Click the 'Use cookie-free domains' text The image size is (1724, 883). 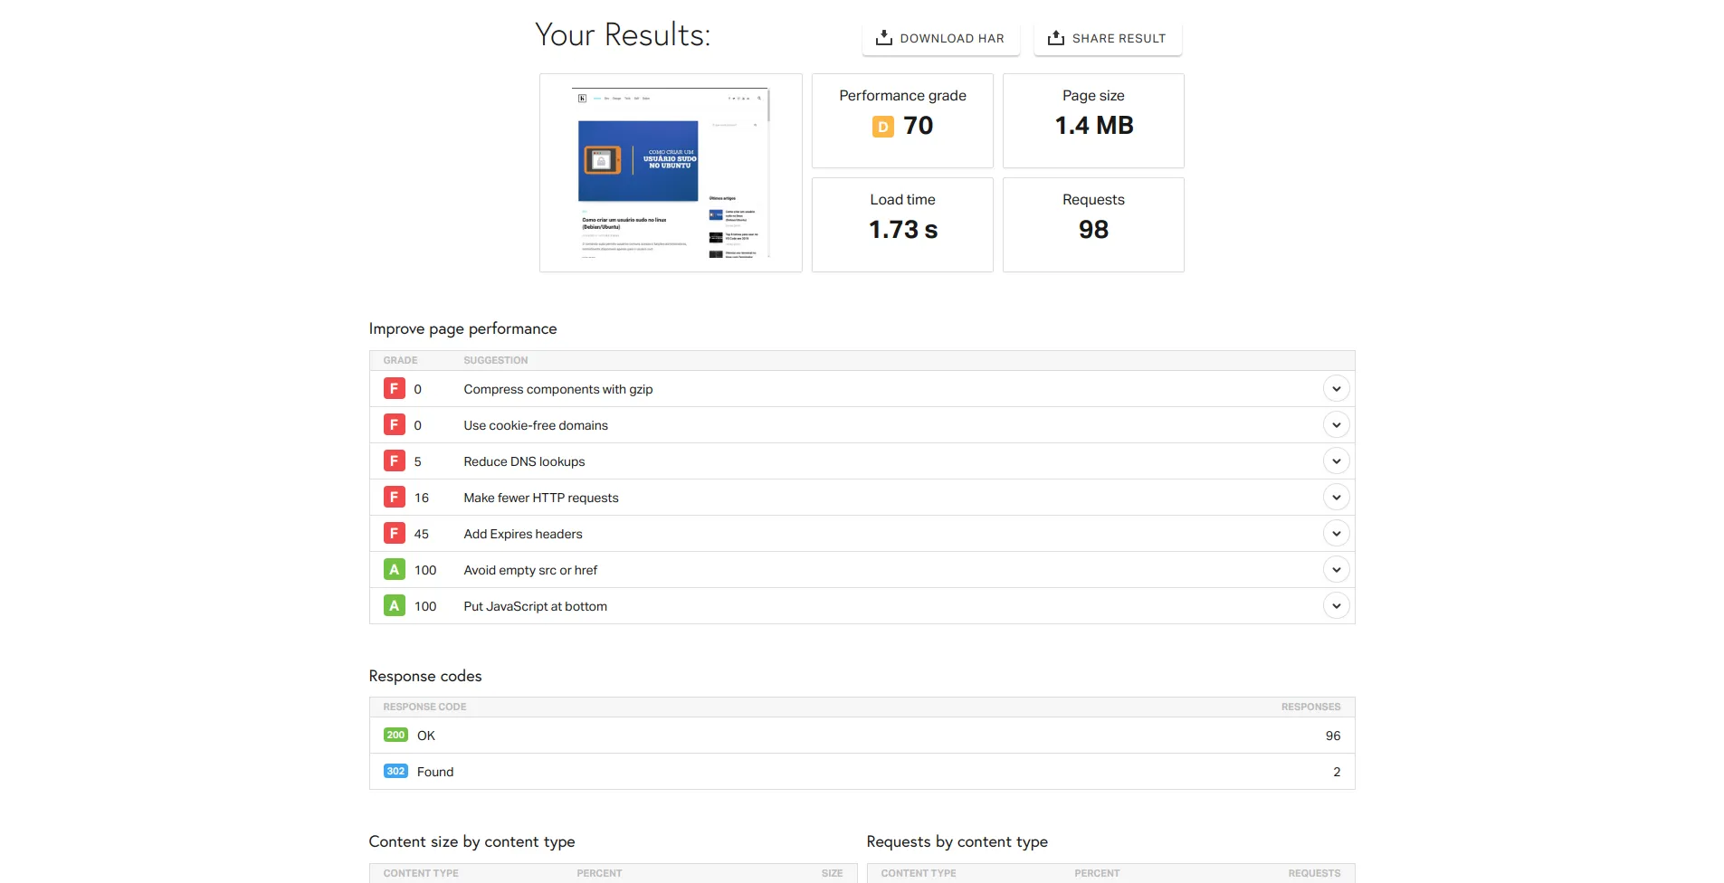click(x=536, y=425)
